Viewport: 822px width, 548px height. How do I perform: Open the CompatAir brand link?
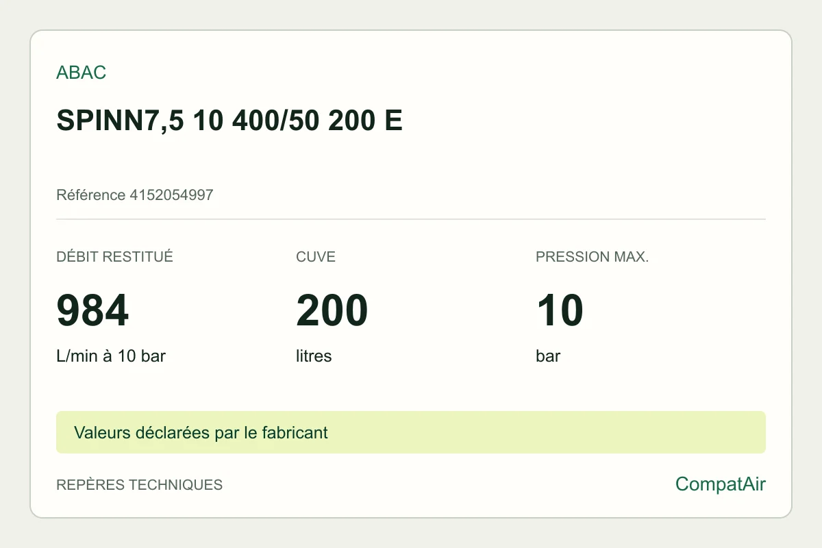point(721,484)
